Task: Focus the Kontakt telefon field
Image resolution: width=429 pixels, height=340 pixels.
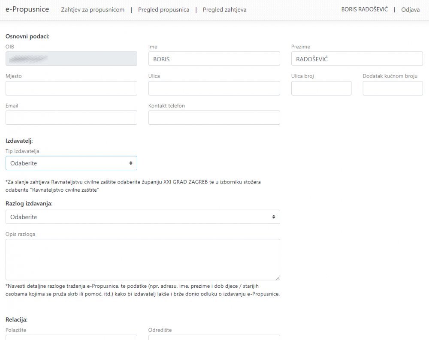Action: coord(214,117)
